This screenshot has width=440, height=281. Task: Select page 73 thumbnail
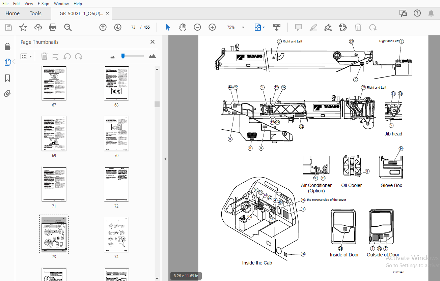click(54, 234)
